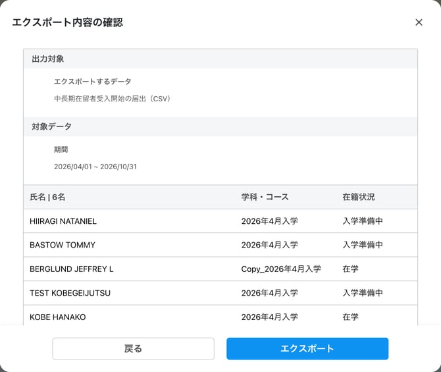Click Copy_2026年4月入学 course cell
The image size is (441, 372).
click(x=281, y=269)
